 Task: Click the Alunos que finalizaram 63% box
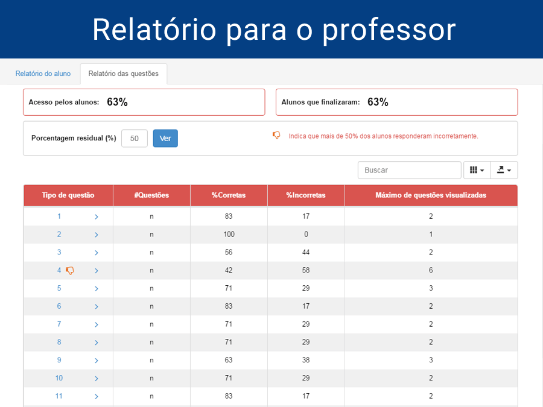pyautogui.click(x=397, y=102)
